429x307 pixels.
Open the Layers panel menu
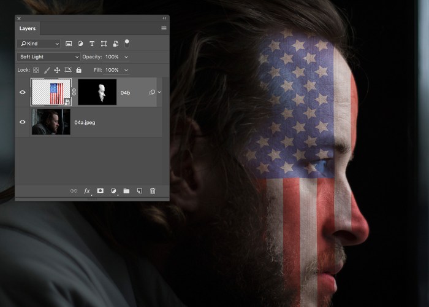(164, 28)
